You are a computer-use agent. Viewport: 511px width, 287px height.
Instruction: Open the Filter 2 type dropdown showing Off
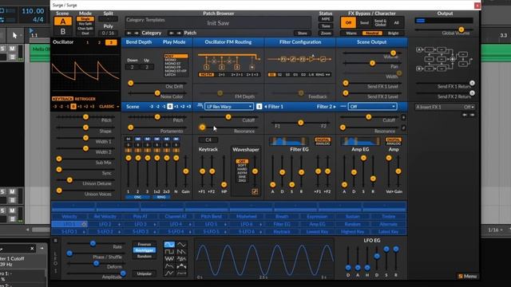coord(373,106)
